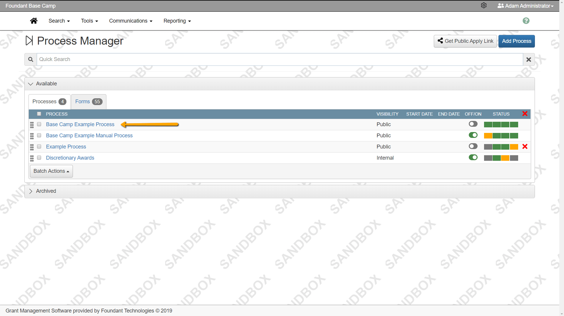Click the Add Process button
The height and width of the screenshot is (316, 564).
(517, 41)
